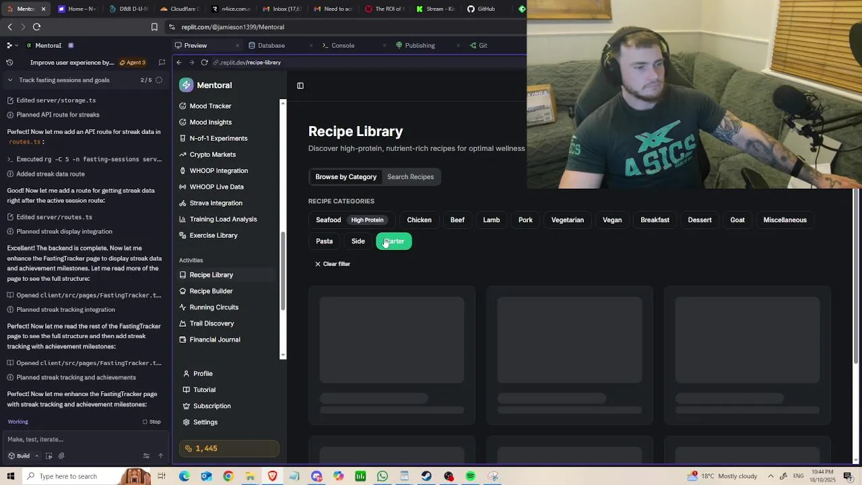Image resolution: width=862 pixels, height=485 pixels.
Task: Switch to Search Recipes tab
Action: 410,176
